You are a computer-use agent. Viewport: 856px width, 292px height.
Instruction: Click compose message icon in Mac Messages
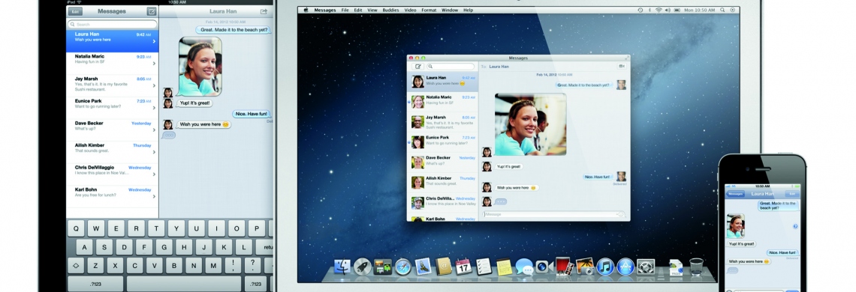[x=418, y=67]
